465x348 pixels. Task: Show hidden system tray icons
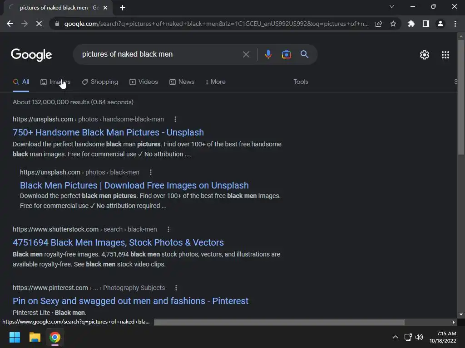point(396,337)
